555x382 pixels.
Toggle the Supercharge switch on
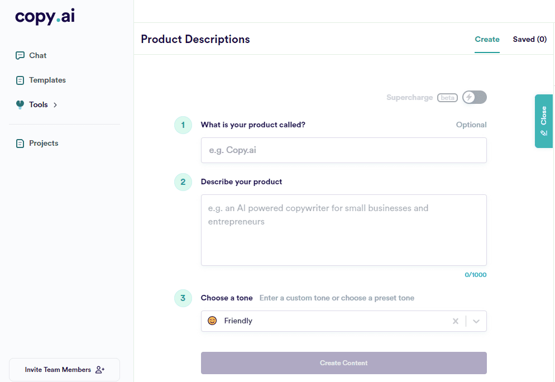[x=475, y=98]
